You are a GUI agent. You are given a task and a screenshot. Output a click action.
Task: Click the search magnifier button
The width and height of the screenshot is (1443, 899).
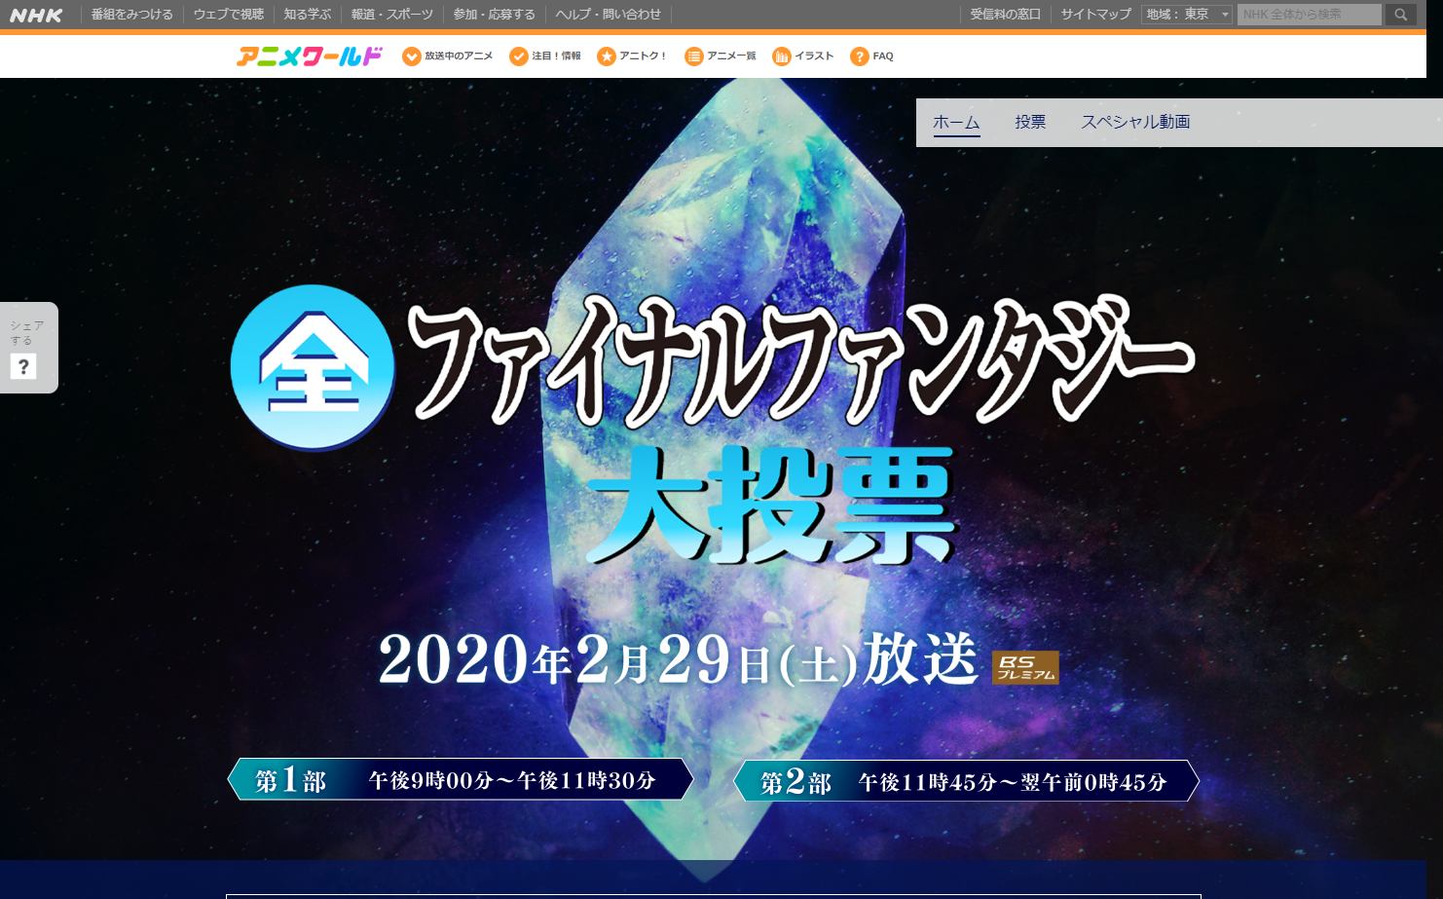[x=1401, y=15]
